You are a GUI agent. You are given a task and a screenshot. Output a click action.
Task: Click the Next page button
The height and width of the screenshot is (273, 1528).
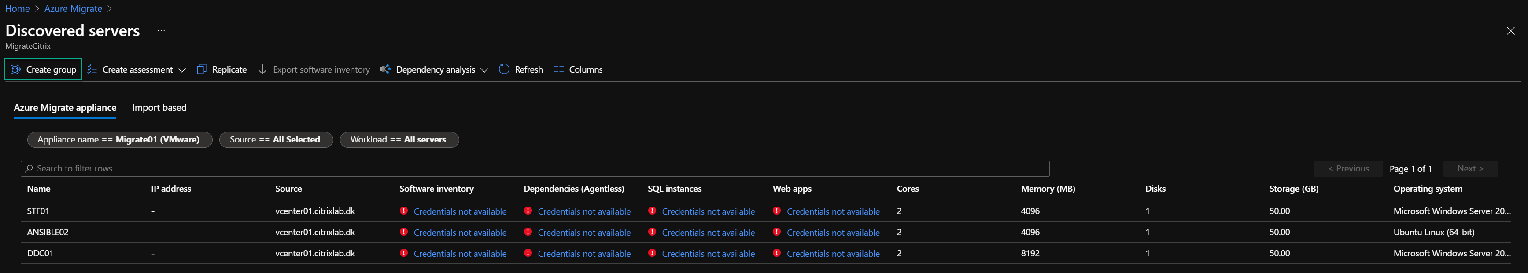click(x=1470, y=169)
